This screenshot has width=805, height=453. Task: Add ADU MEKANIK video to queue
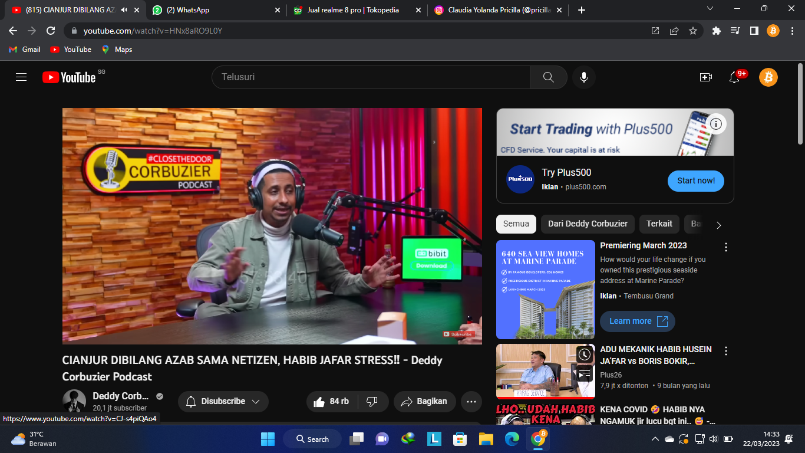(x=584, y=375)
